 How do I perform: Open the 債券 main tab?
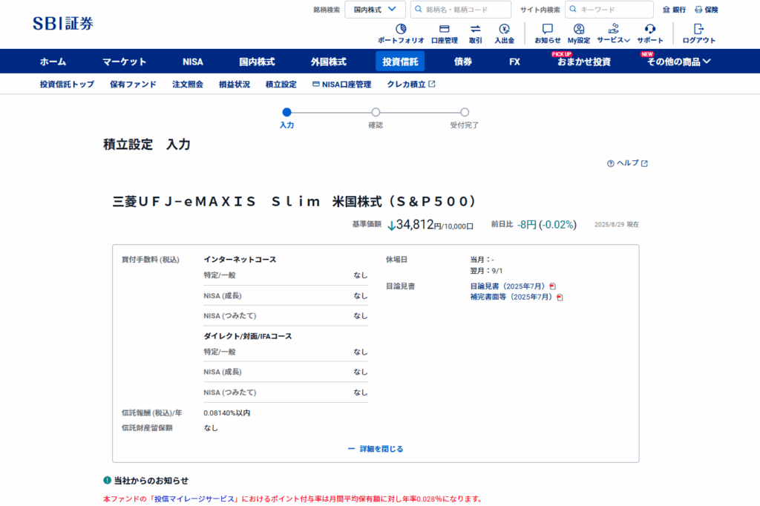click(x=463, y=62)
